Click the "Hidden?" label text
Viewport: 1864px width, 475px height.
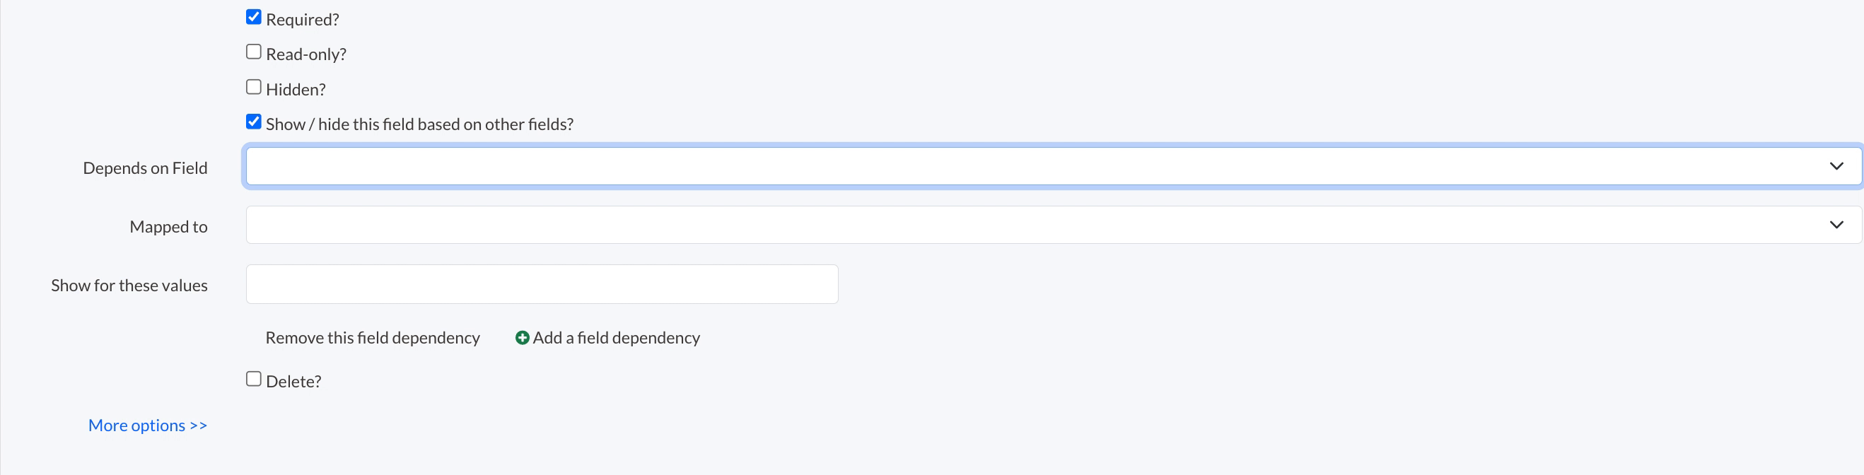[296, 90]
